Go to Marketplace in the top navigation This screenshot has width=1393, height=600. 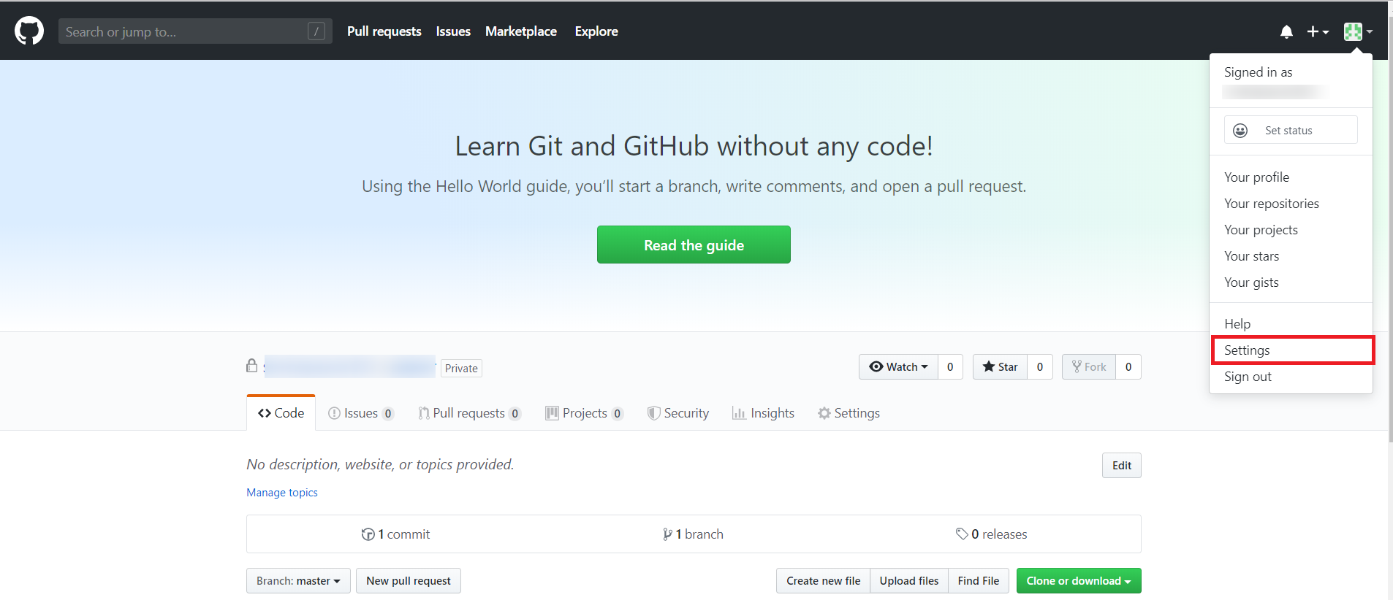click(521, 31)
